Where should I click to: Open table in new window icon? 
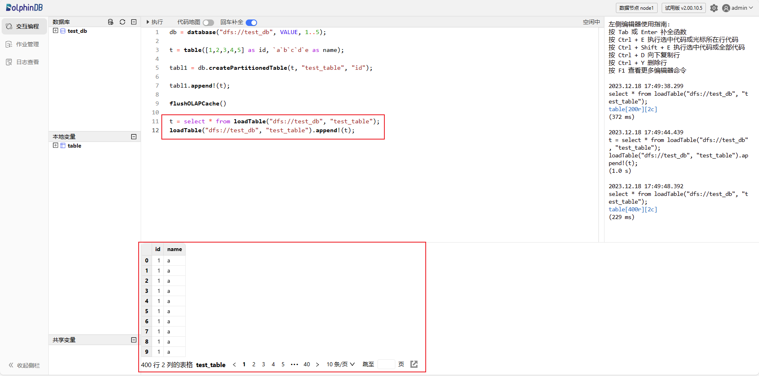[x=414, y=364]
